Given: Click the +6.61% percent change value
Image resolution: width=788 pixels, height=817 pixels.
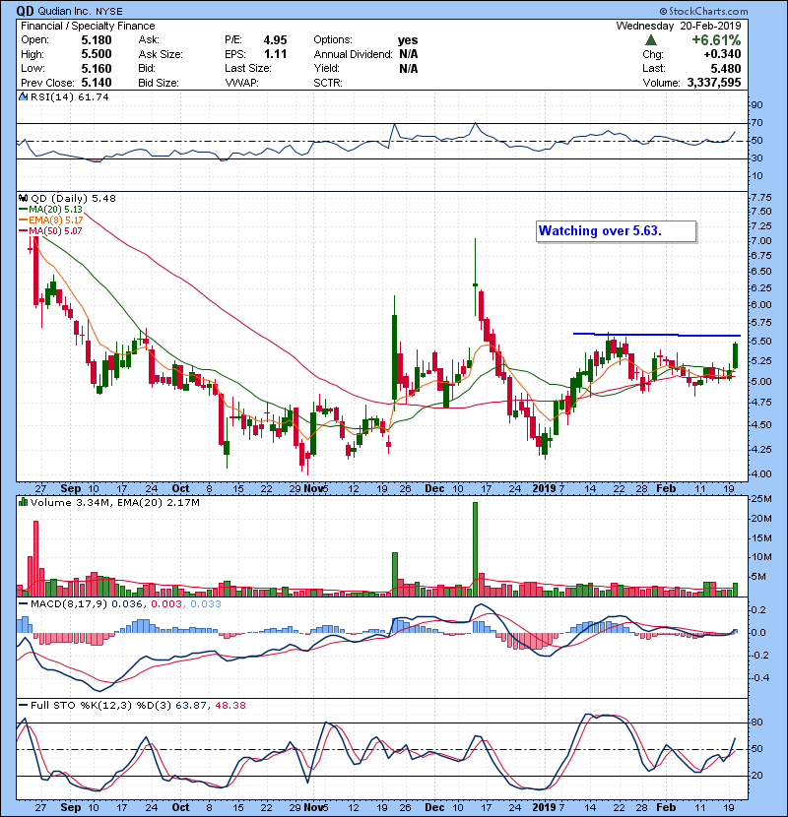Looking at the screenshot, I should coord(716,40).
